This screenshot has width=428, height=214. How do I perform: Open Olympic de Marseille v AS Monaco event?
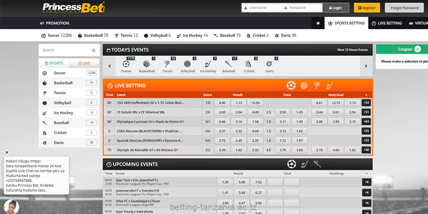[147, 150]
